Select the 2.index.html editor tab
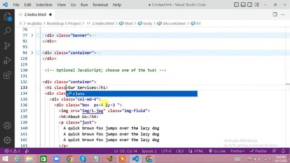Screen dimensions: 290x163 pyautogui.click(x=35, y=14)
